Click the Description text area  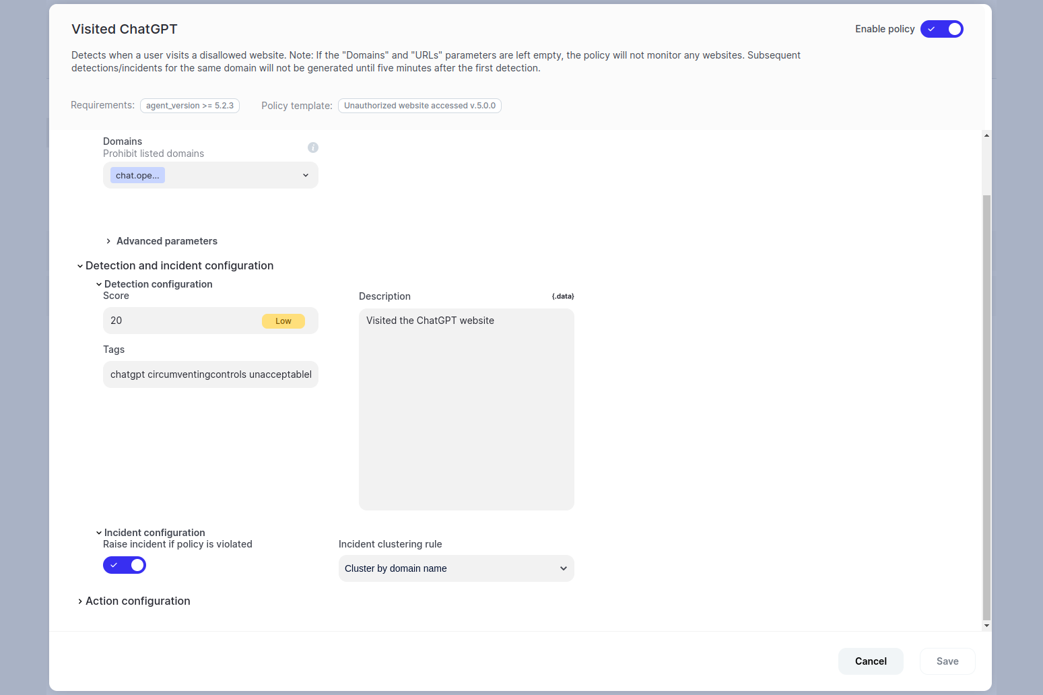tap(467, 409)
